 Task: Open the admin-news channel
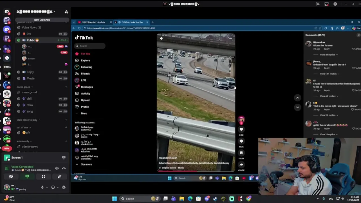pyautogui.click(x=42, y=147)
